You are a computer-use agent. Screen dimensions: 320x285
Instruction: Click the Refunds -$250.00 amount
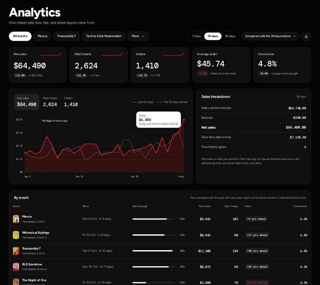point(299,118)
